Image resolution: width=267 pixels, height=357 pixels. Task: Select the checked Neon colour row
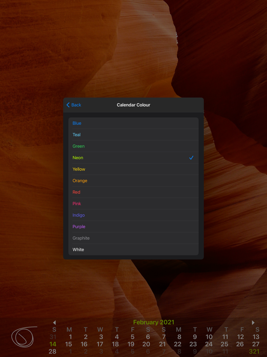(133, 158)
